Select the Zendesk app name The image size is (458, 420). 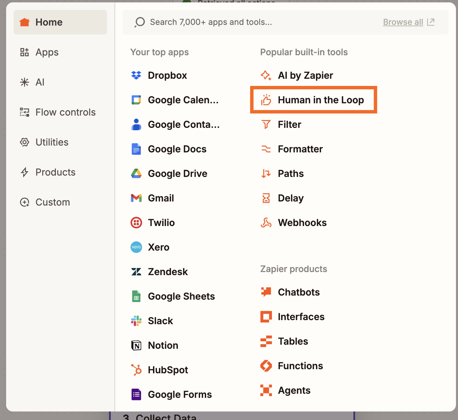point(168,272)
